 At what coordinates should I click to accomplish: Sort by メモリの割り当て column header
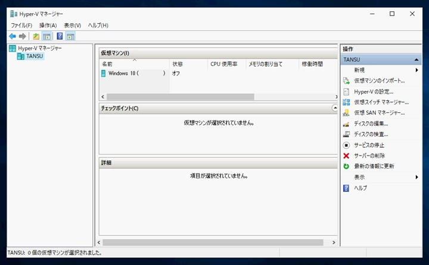[x=272, y=64]
